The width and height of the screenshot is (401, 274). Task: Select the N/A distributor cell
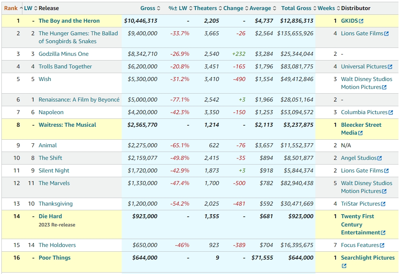coord(346,145)
